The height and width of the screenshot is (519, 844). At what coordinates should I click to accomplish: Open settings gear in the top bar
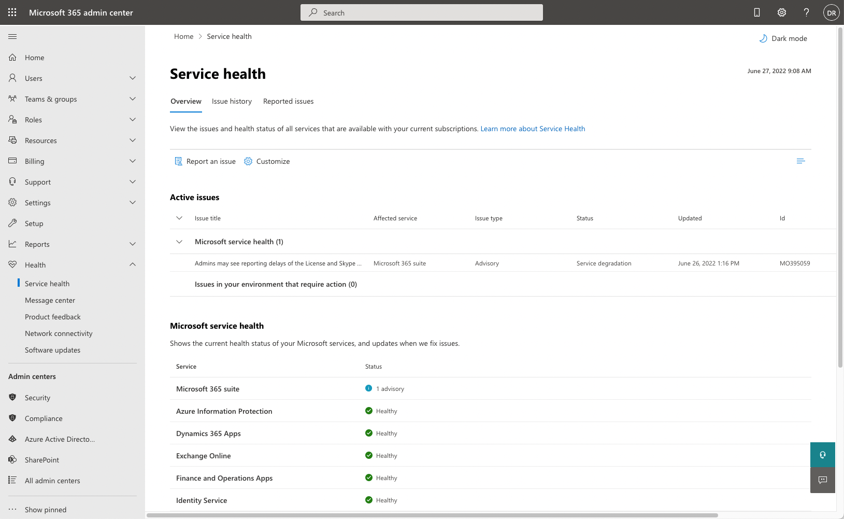(x=782, y=12)
